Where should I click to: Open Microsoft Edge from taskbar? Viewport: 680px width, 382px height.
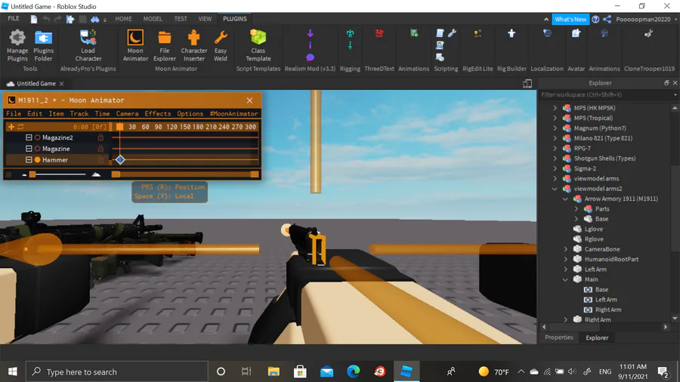coord(353,371)
